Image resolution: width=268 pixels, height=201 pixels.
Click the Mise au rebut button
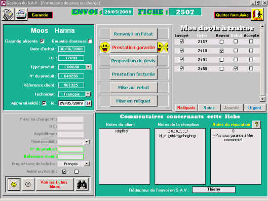coord(133,88)
